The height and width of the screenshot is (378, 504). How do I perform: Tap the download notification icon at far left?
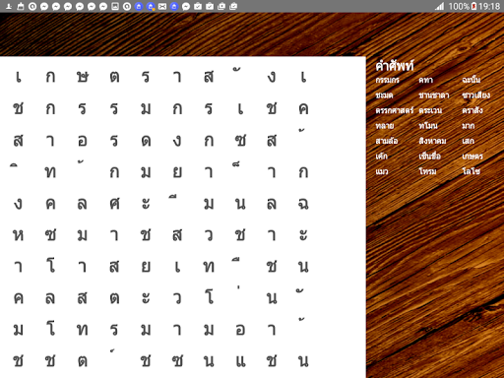pos(9,6)
